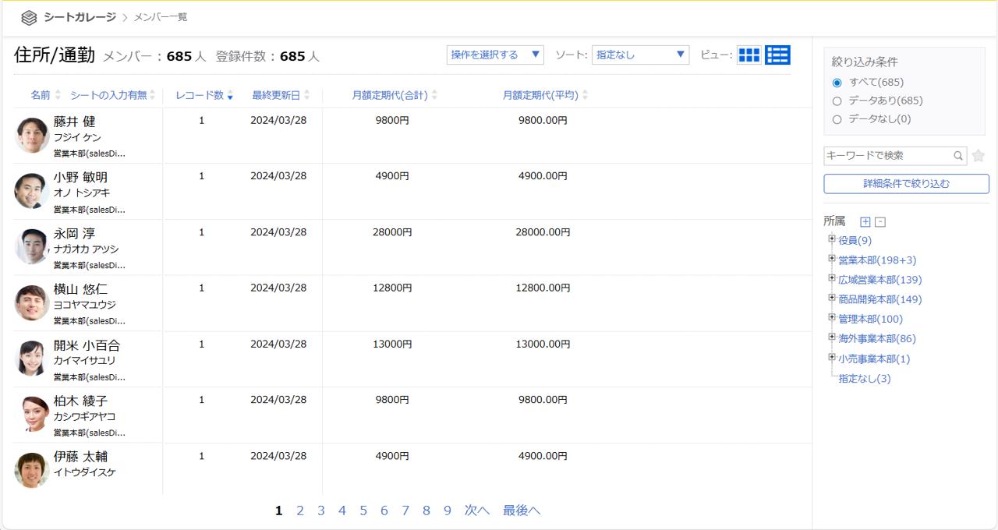Click the 詳細条件で絞り込む button
This screenshot has width=998, height=530.
point(906,184)
